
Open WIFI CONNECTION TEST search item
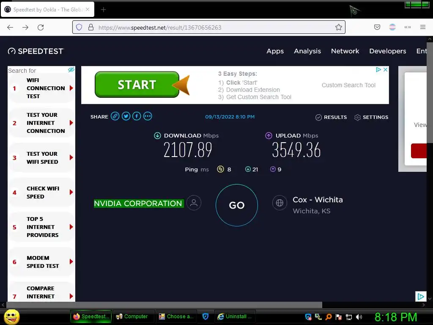click(x=41, y=88)
